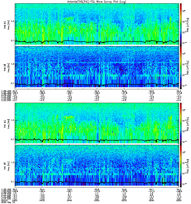
Task: Click the '0.1' frequency tick of THC B∥ panel
Action: coord(12,182)
